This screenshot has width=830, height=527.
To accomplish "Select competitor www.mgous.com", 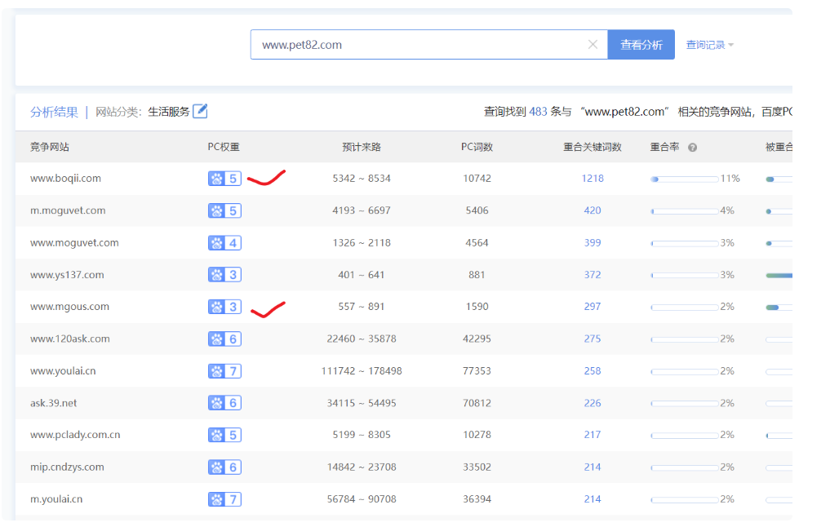I will click(70, 307).
